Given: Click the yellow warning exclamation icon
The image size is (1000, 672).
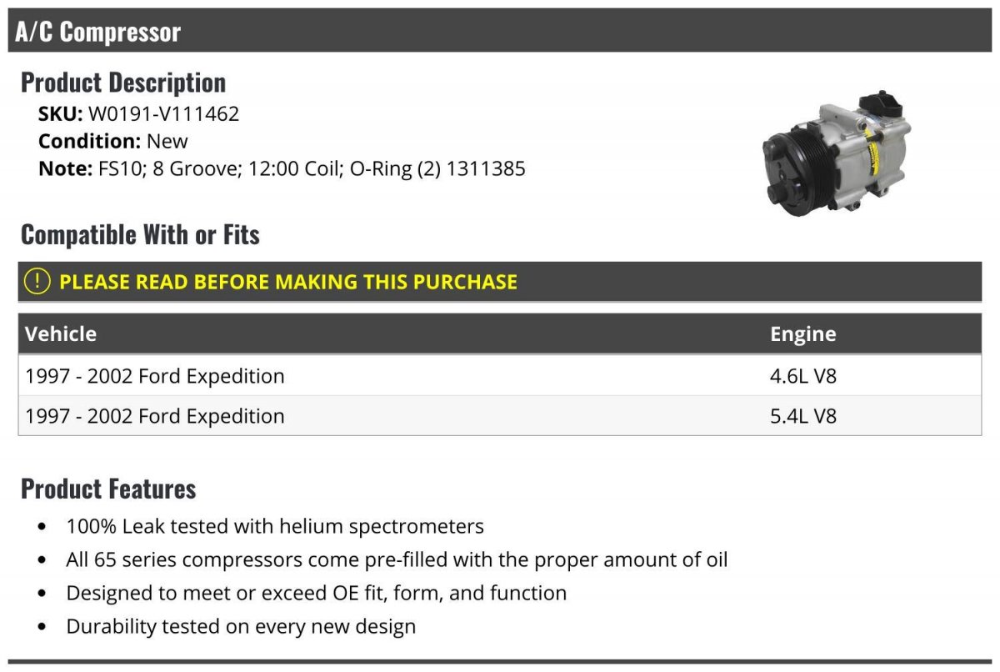Looking at the screenshot, I should point(38,282).
